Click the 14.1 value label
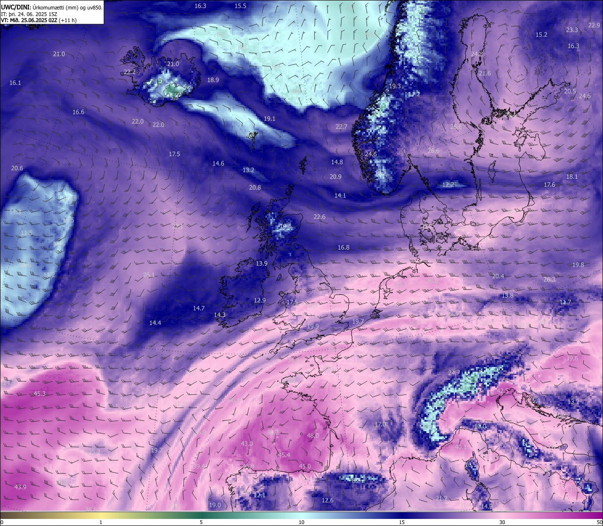Viewport: 603px width, 526px height. (340, 195)
